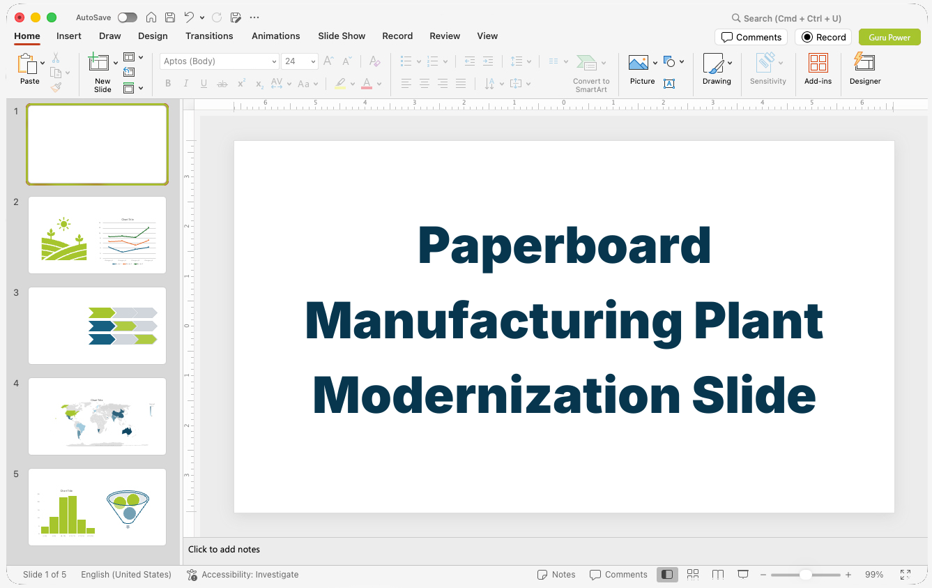
Task: Open the Section dropdown
Action: 133,88
